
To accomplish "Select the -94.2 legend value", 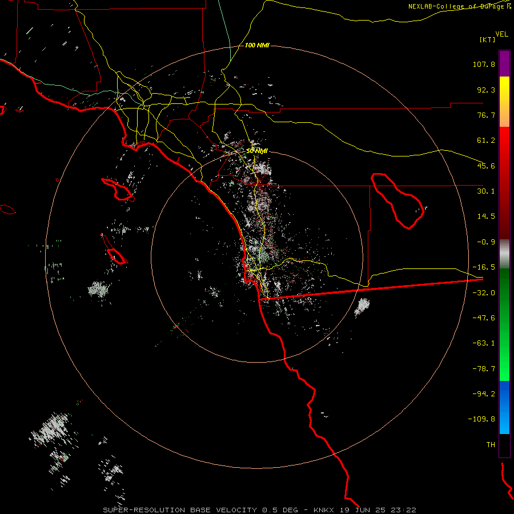I will click(x=484, y=394).
